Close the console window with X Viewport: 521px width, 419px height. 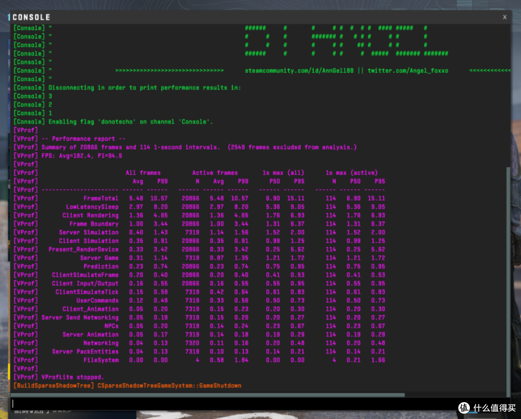tap(505, 17)
